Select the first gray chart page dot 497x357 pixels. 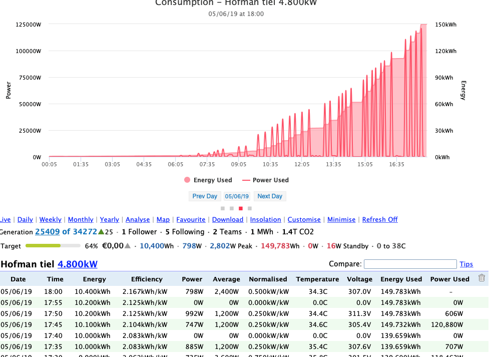click(x=223, y=208)
